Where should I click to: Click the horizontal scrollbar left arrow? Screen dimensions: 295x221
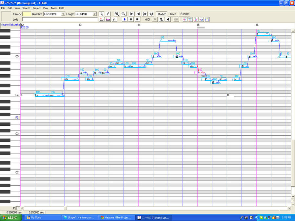[x=22, y=208]
